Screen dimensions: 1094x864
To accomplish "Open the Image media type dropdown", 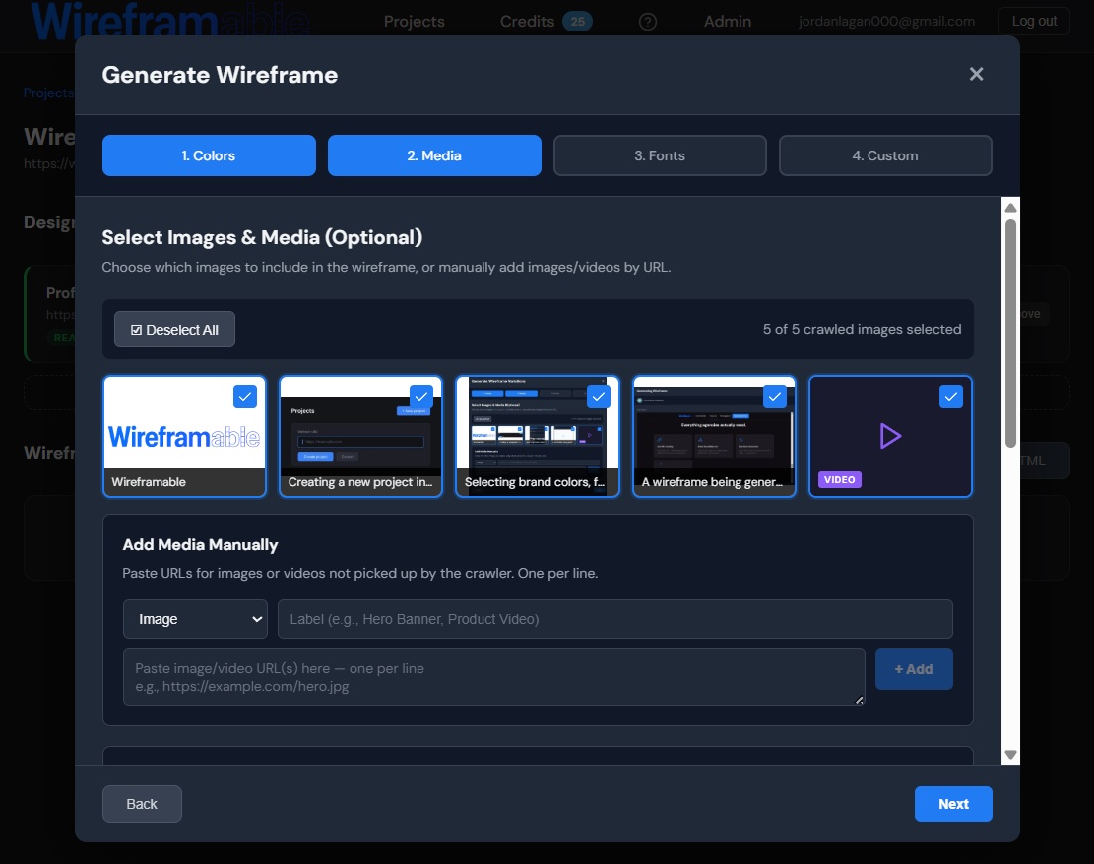I will click(x=195, y=619).
